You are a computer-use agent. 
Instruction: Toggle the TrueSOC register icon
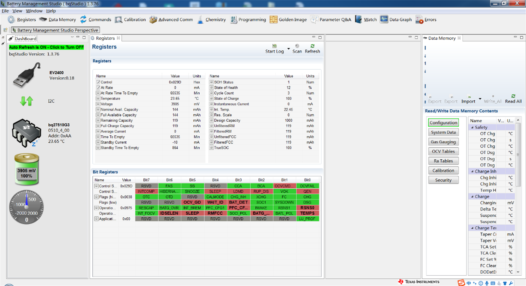click(211, 148)
